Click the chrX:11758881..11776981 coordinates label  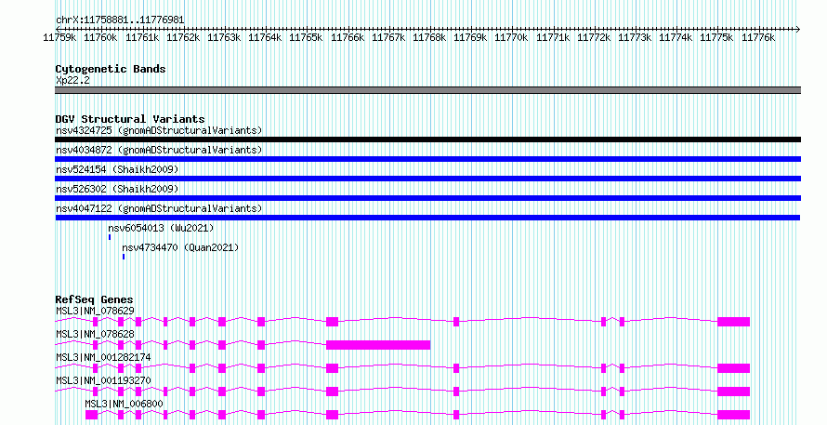120,20
